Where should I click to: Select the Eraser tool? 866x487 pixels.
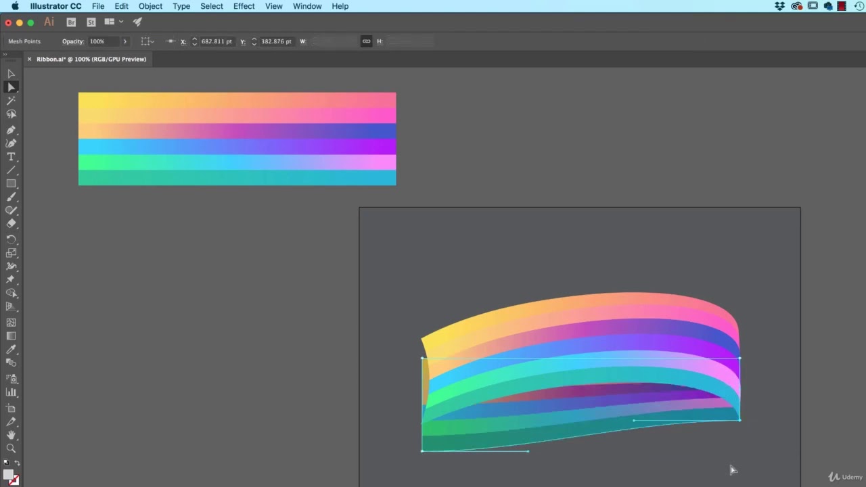[x=11, y=224]
